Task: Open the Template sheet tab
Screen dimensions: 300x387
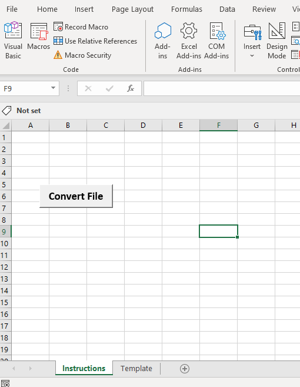Action: [x=136, y=369]
